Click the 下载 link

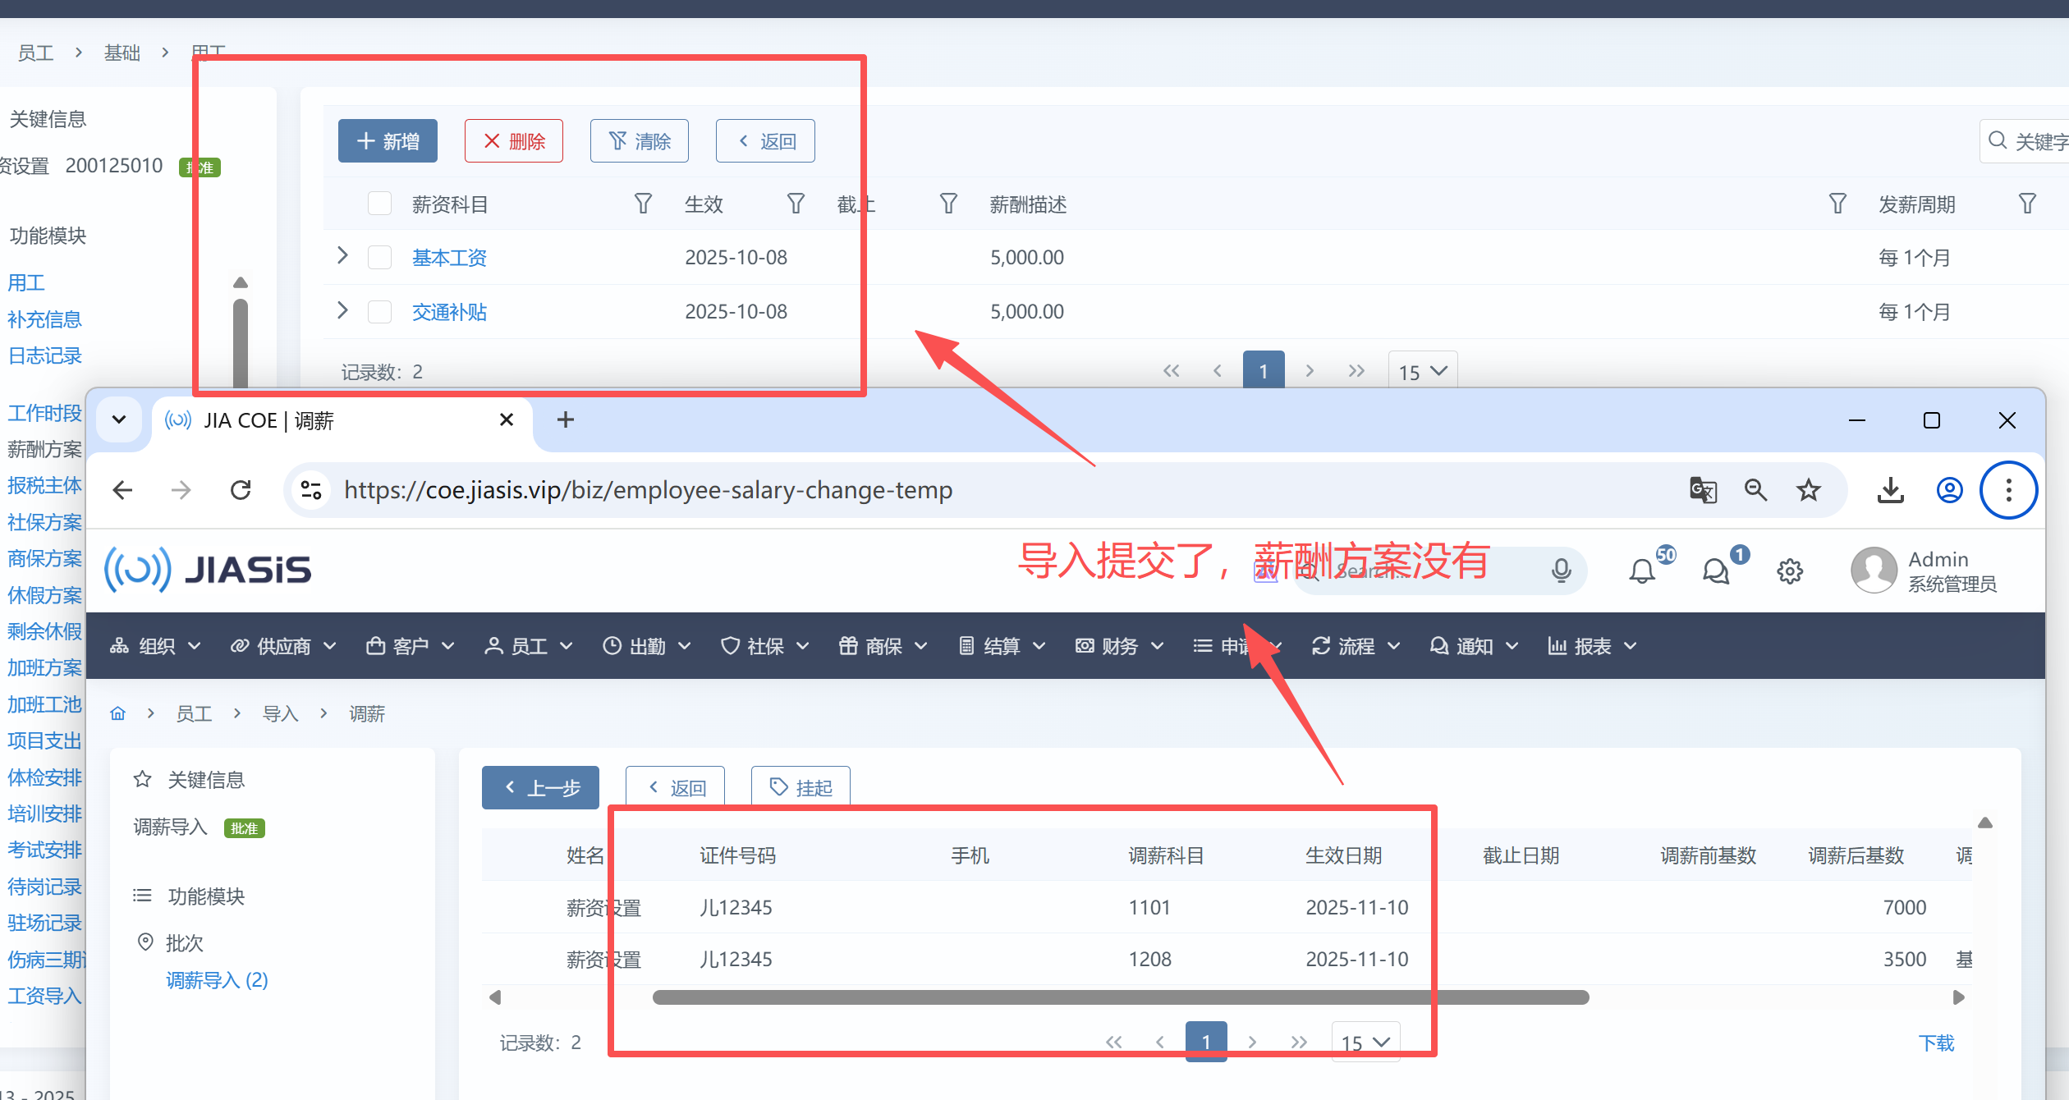click(1936, 1043)
